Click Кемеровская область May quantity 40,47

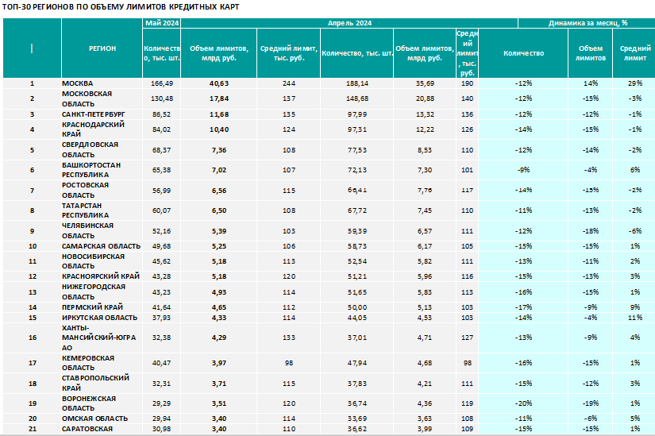161,363
